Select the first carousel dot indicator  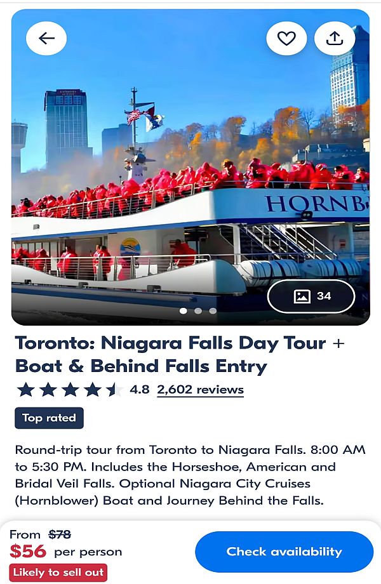pyautogui.click(x=184, y=310)
